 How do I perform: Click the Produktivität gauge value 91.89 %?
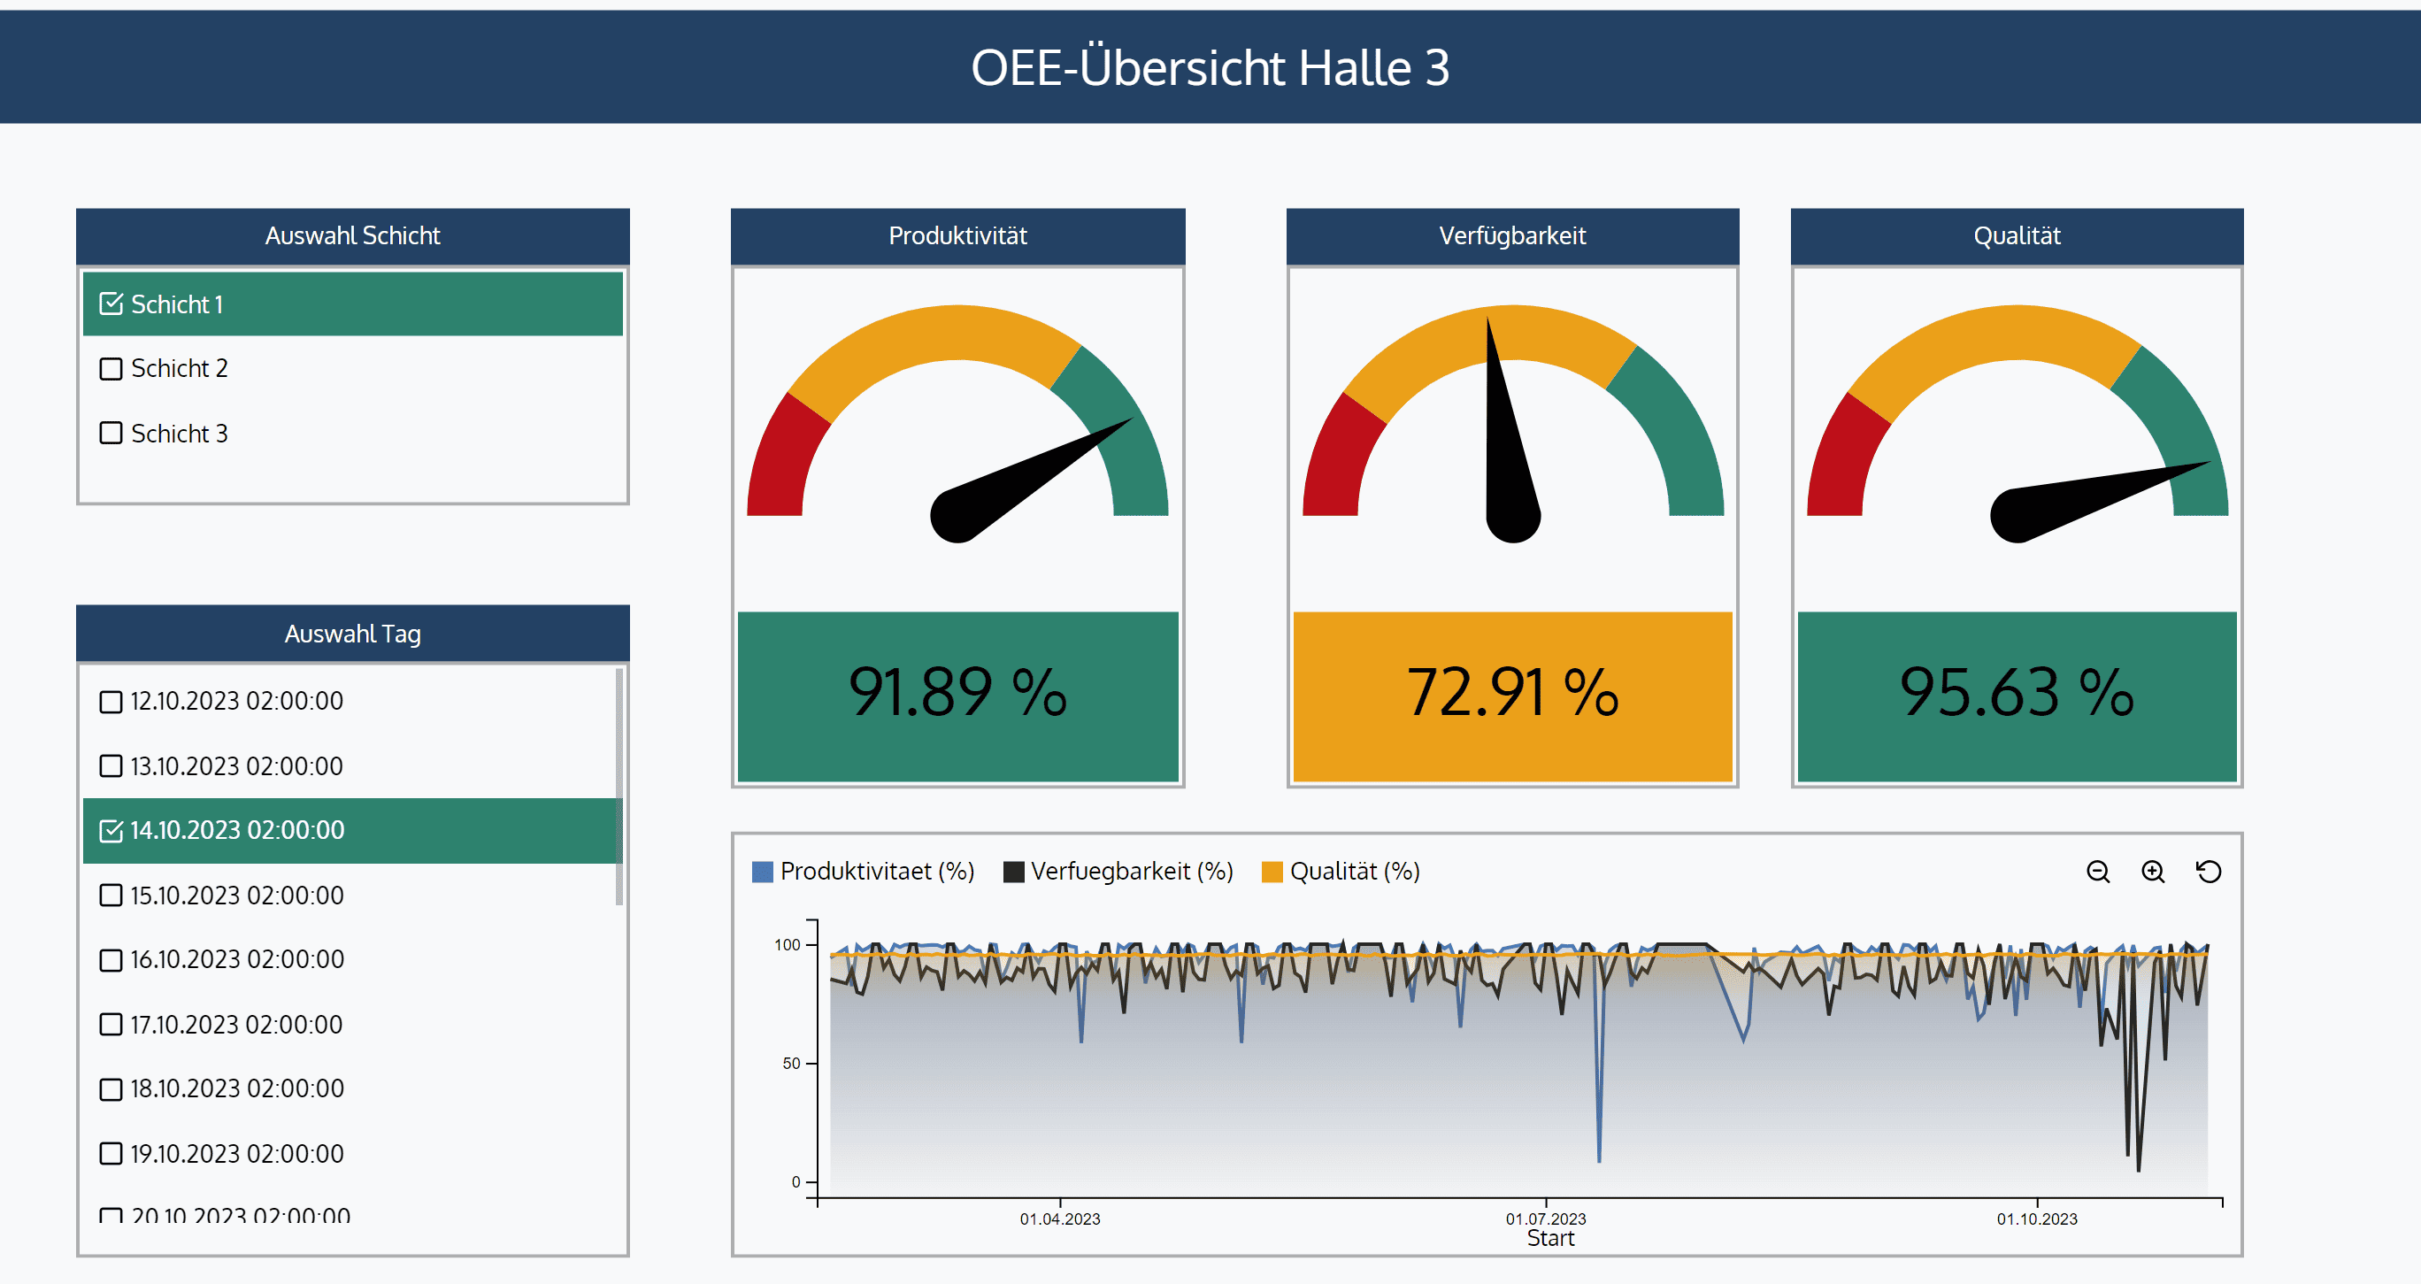957,696
